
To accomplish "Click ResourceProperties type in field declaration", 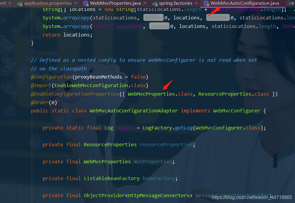I will [110, 144].
